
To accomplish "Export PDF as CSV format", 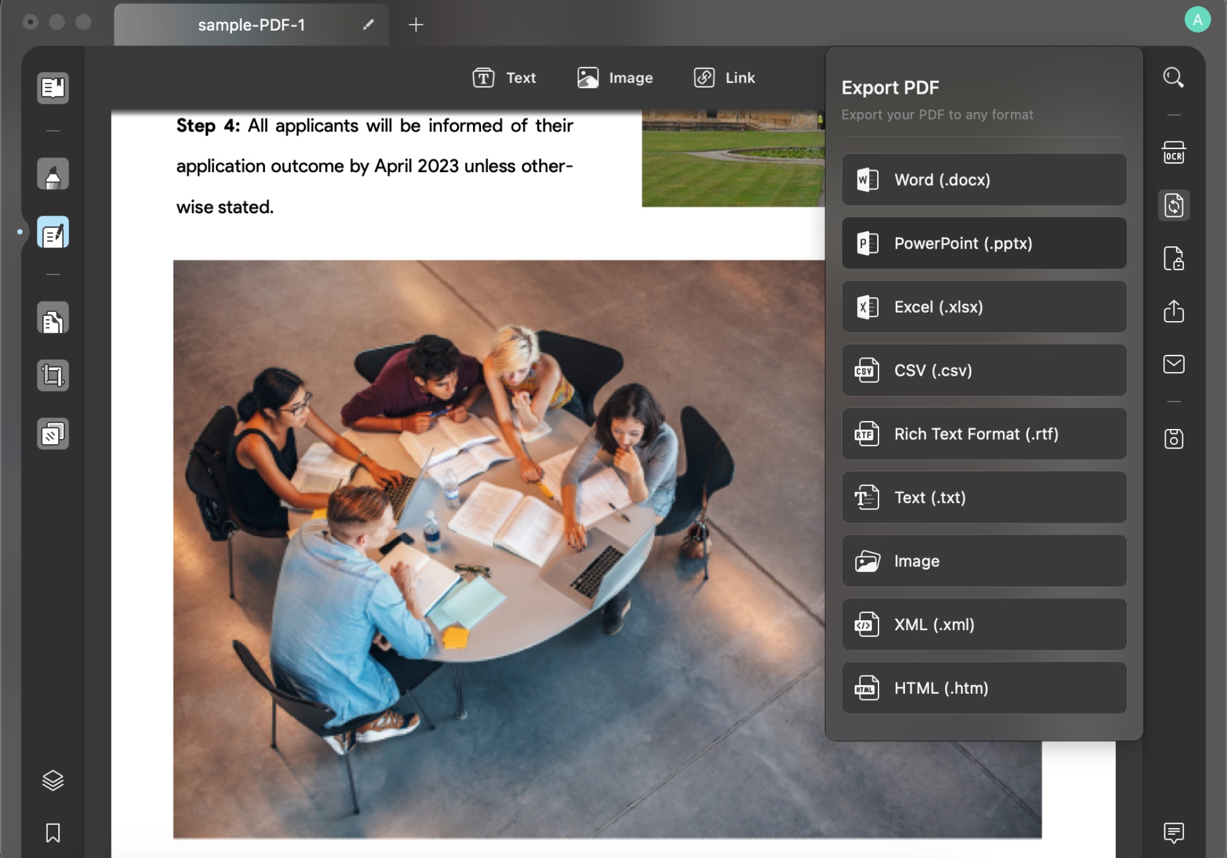I will [x=983, y=370].
